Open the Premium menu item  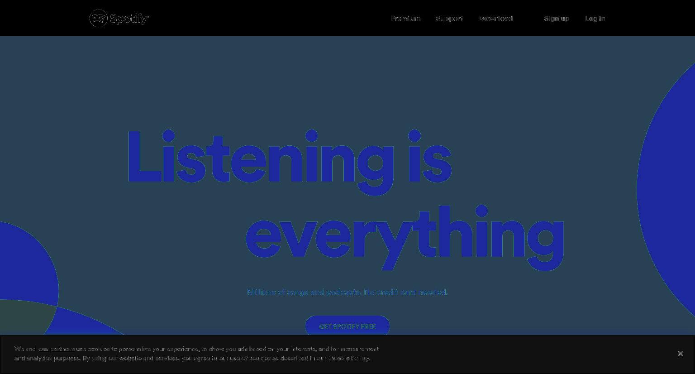point(405,19)
